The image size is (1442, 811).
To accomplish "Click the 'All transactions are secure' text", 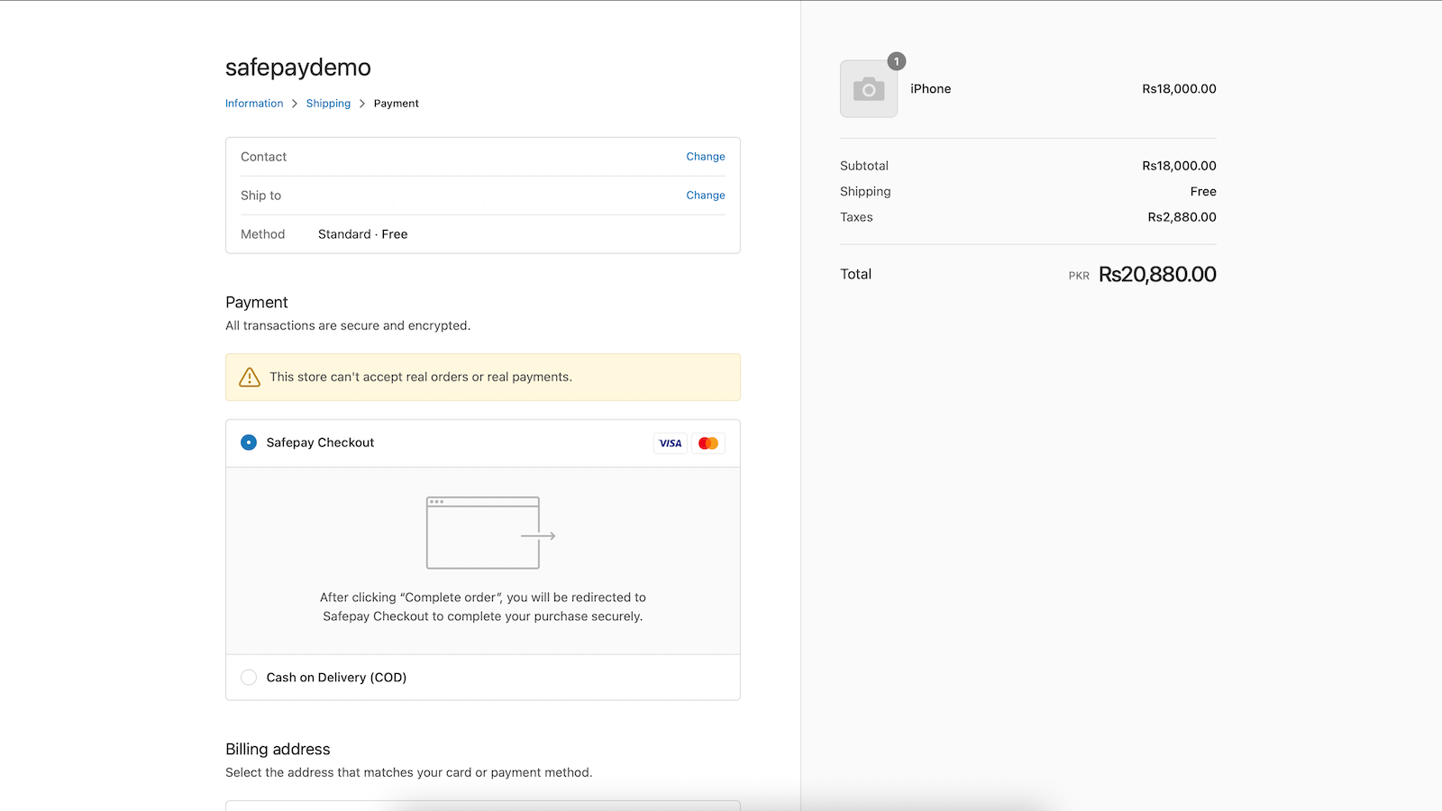I will pyautogui.click(x=348, y=326).
